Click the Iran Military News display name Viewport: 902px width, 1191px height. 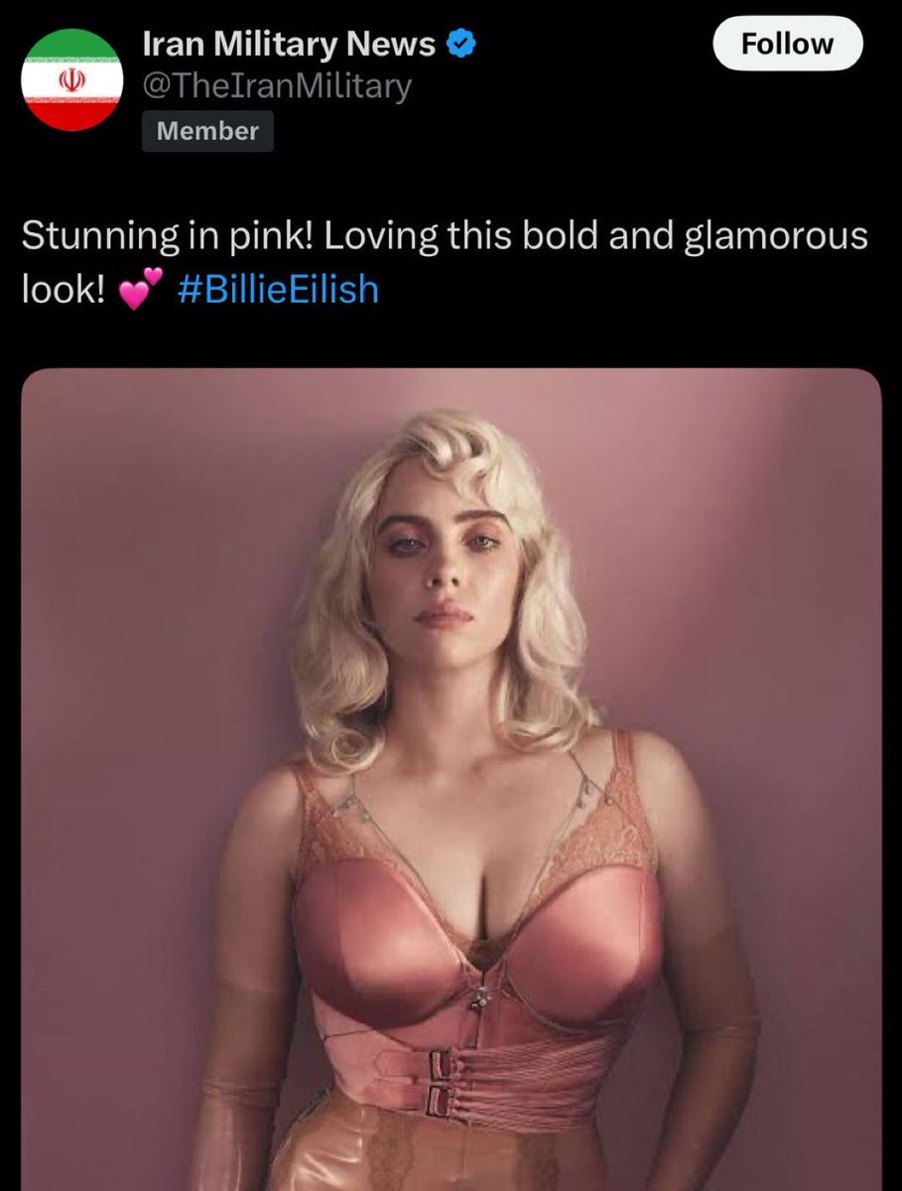(289, 44)
